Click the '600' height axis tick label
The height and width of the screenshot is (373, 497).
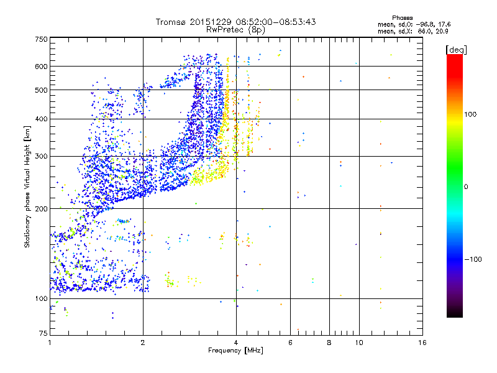41,67
